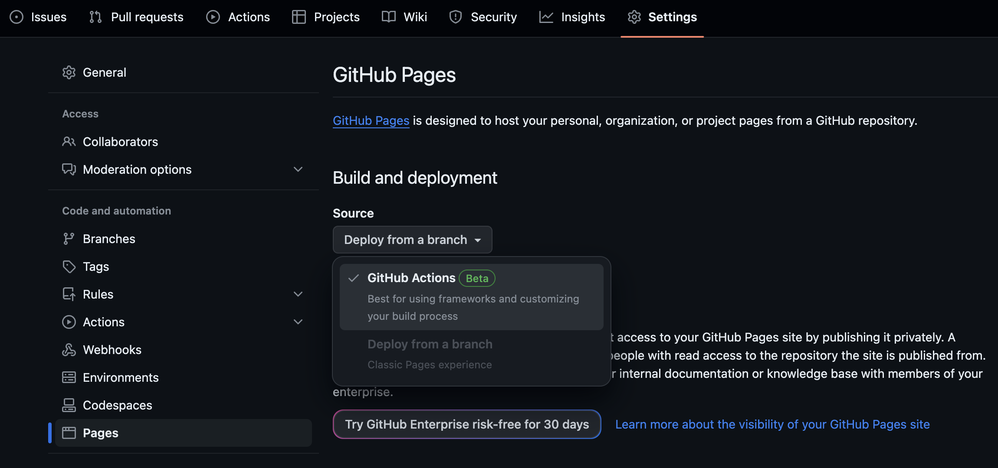This screenshot has width=998, height=468.
Task: Open Tags settings
Action: 183,266
